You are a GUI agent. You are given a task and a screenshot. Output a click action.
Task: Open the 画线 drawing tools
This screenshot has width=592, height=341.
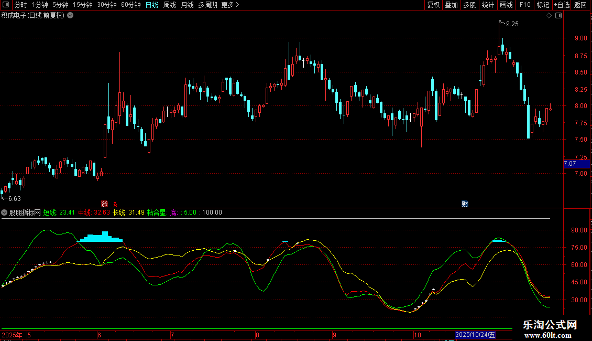tap(506, 5)
